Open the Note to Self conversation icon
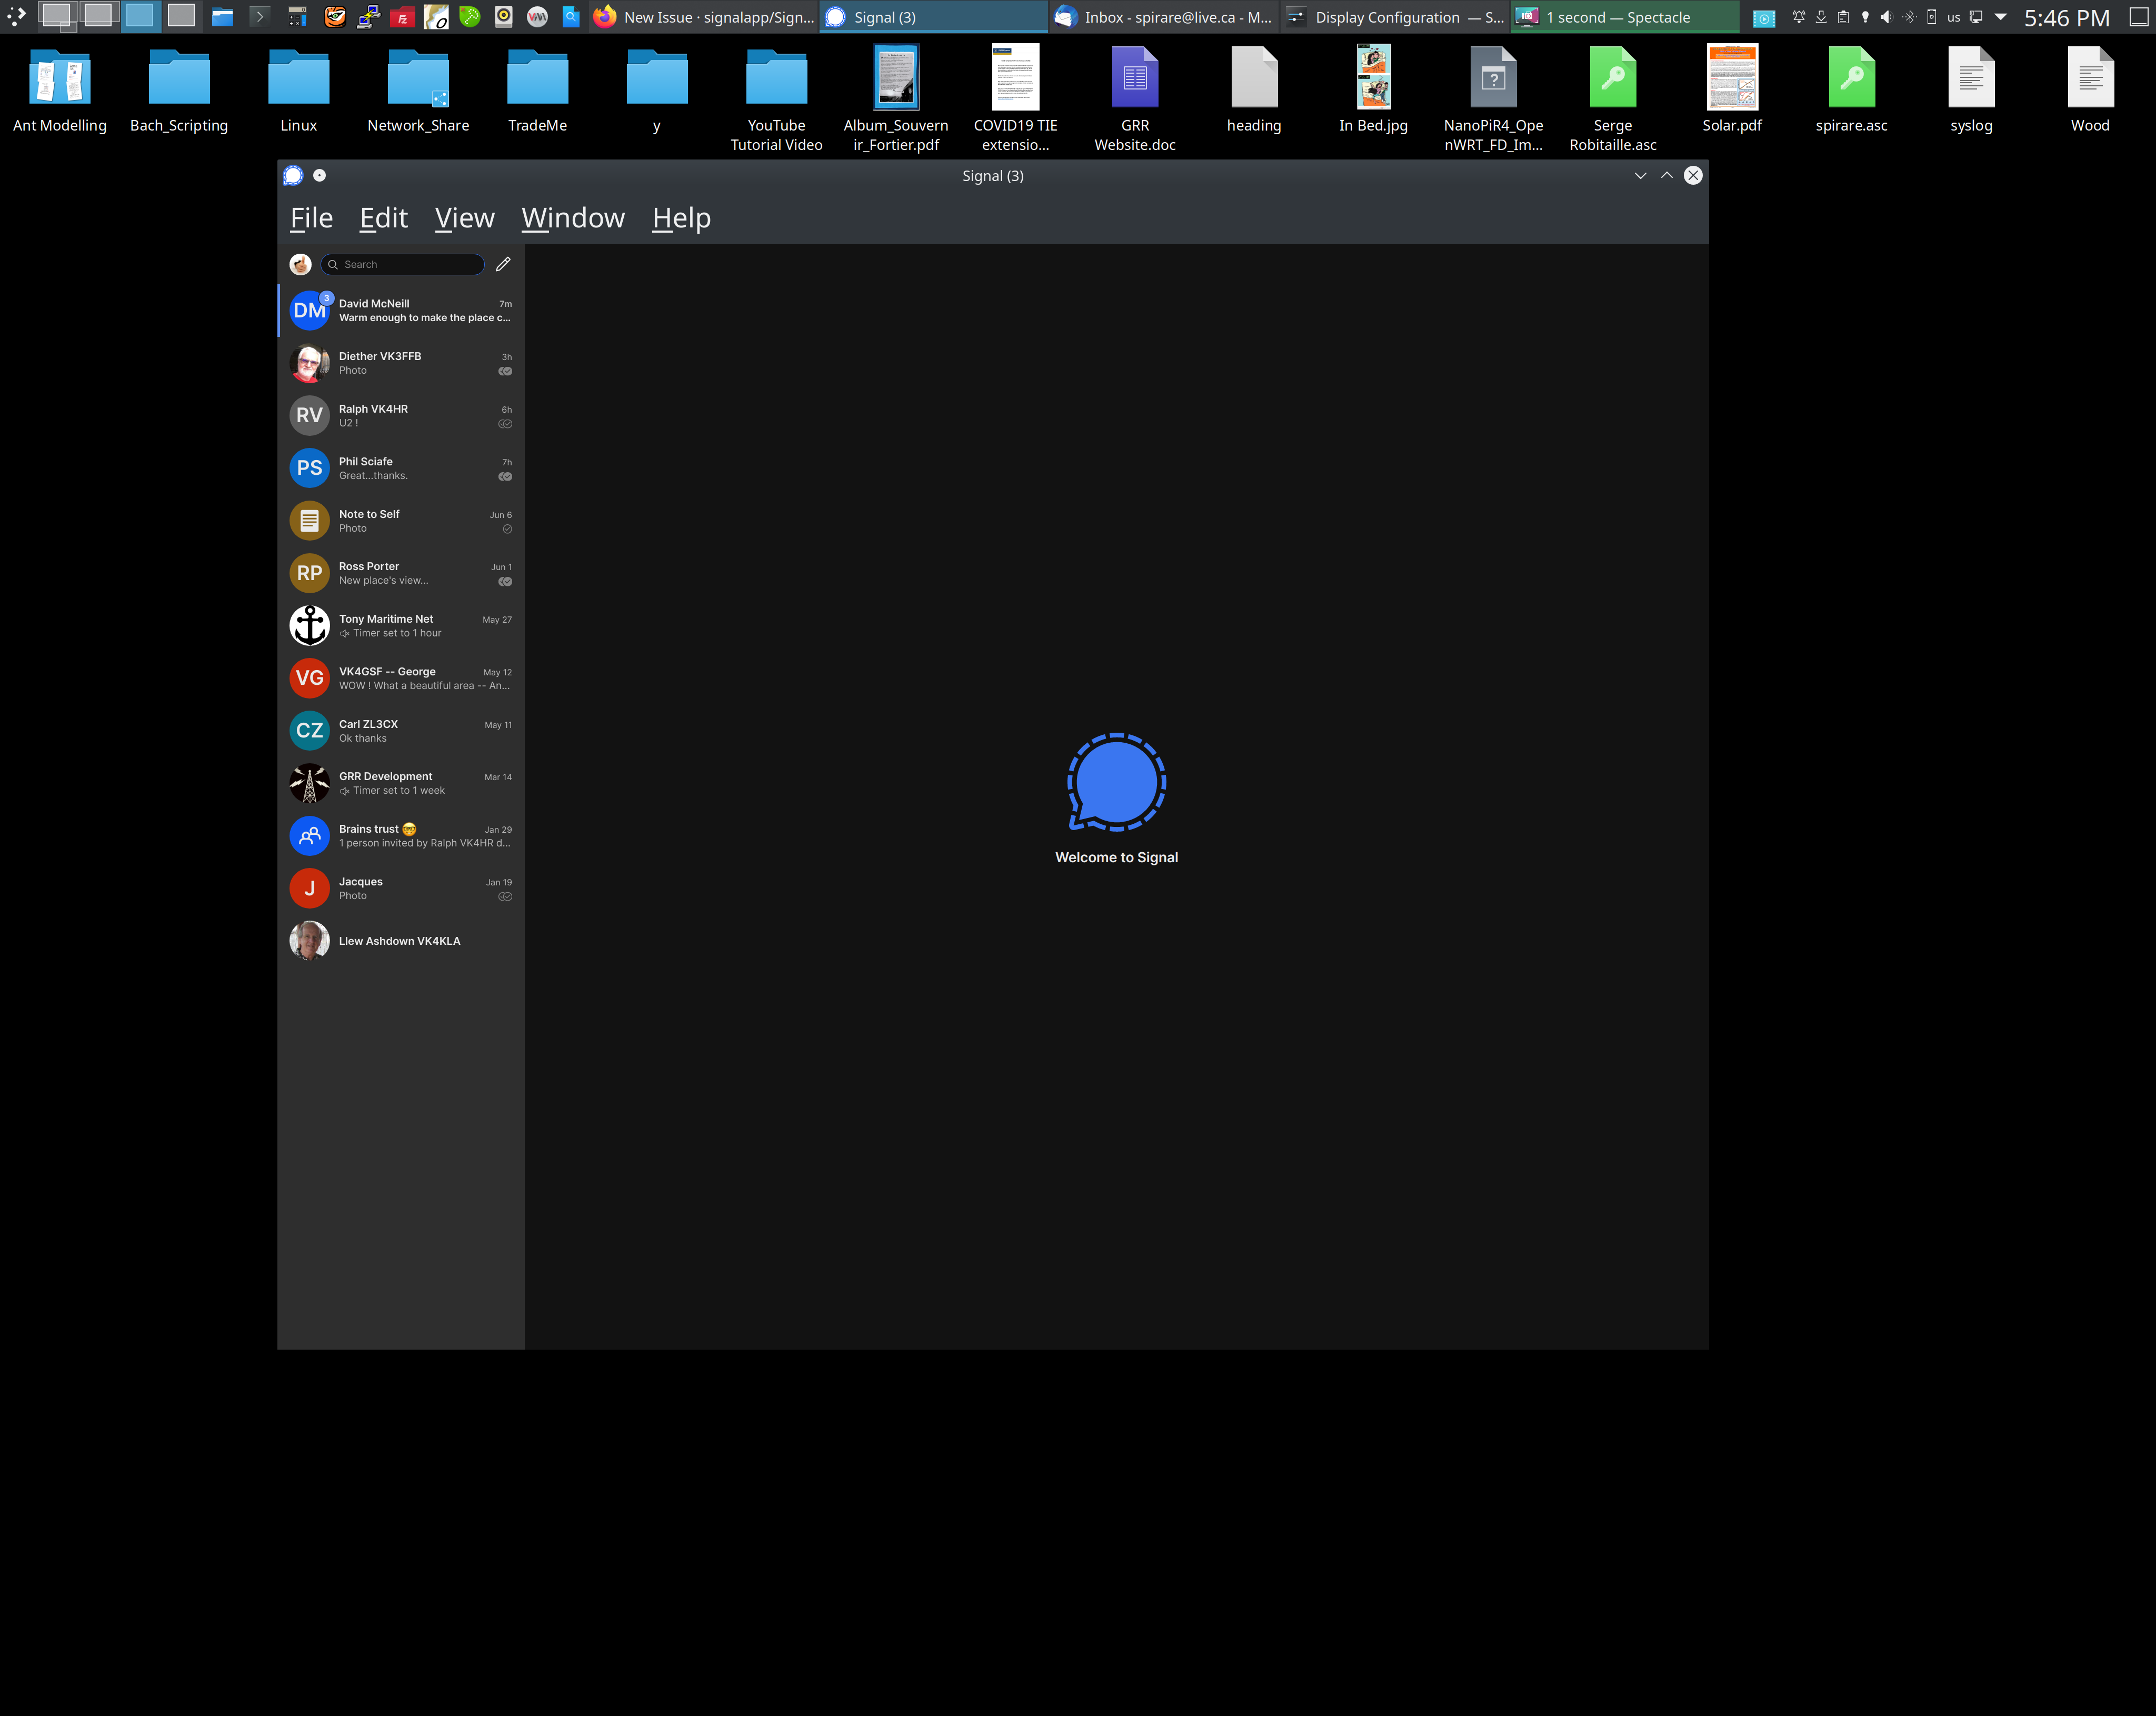 coord(309,520)
